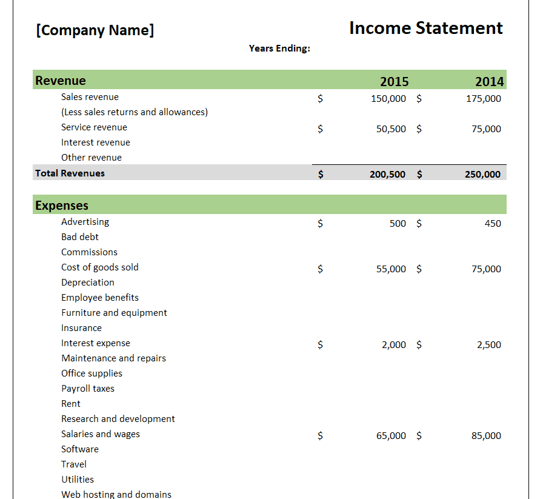Select the 2015 Advertising value 500

[398, 224]
